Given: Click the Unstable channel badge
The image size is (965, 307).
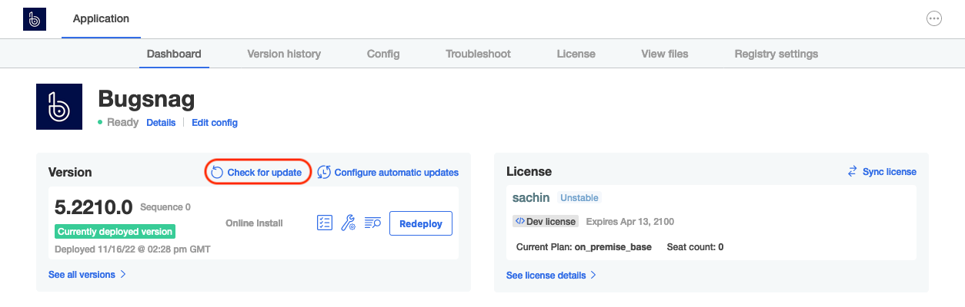Looking at the screenshot, I should tap(579, 198).
